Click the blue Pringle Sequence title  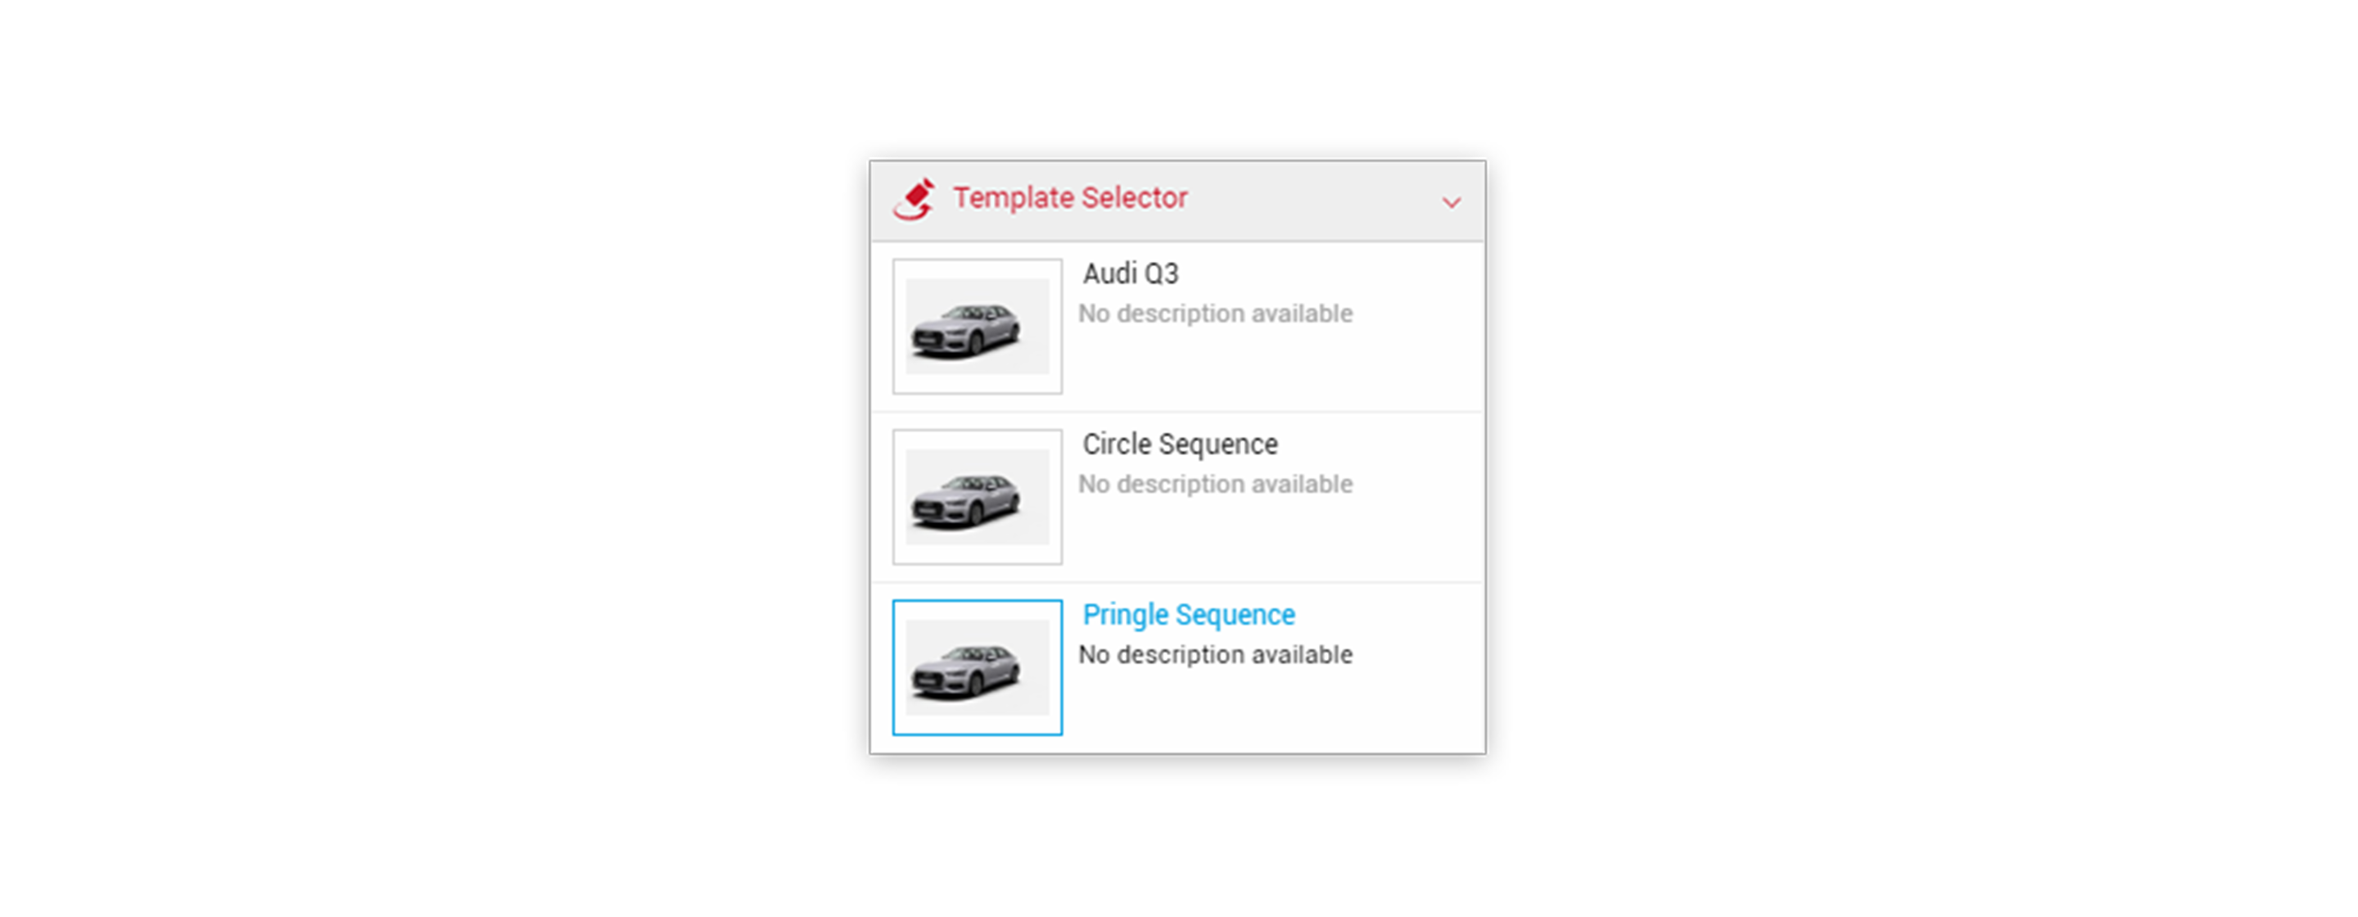[x=1188, y=615]
